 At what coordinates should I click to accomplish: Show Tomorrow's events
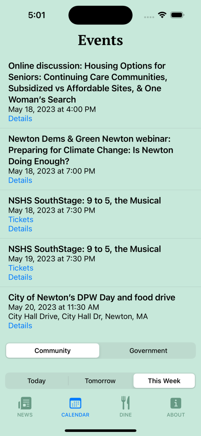100,381
